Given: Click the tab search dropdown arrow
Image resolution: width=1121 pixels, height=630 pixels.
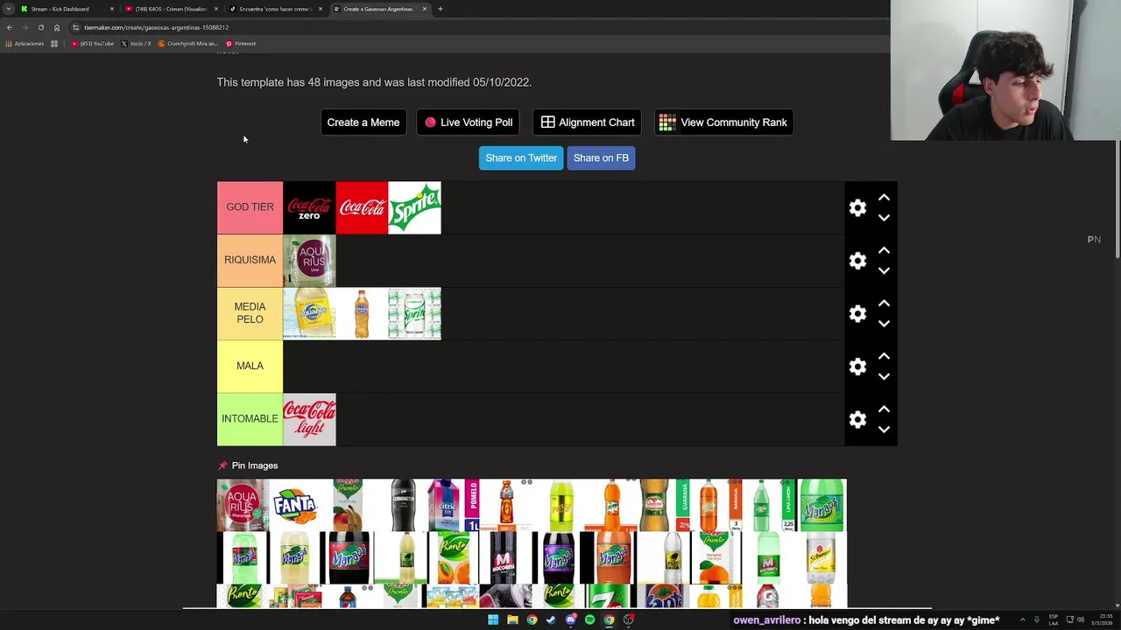Looking at the screenshot, I should 8,9.
